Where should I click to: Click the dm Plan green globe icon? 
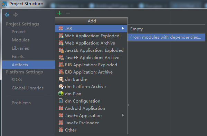pos(61,94)
